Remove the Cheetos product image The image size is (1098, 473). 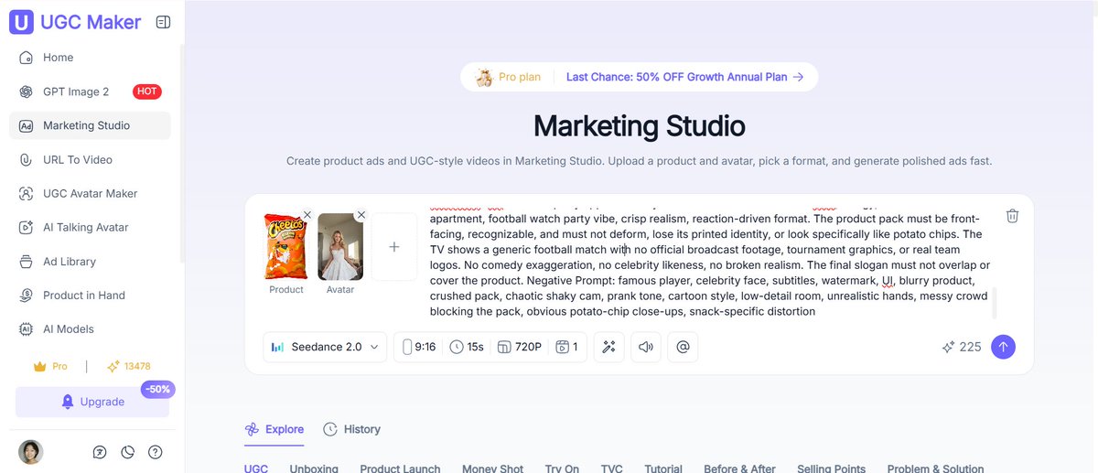(307, 215)
